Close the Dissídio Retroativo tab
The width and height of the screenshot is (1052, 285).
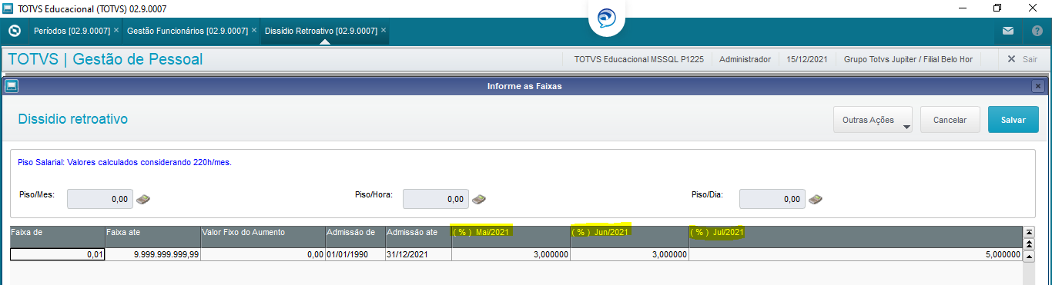click(x=384, y=31)
